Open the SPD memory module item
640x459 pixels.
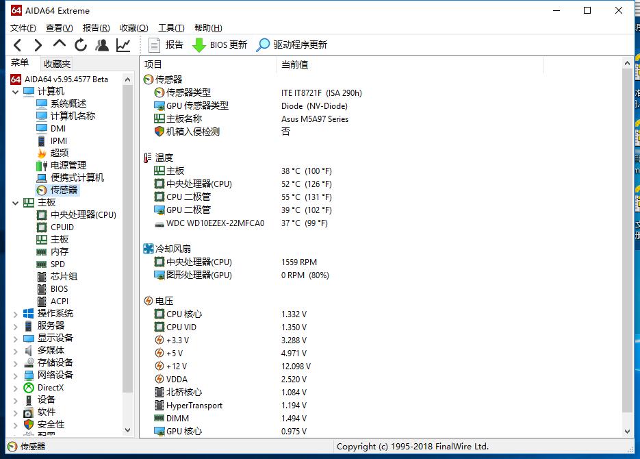pos(51,264)
